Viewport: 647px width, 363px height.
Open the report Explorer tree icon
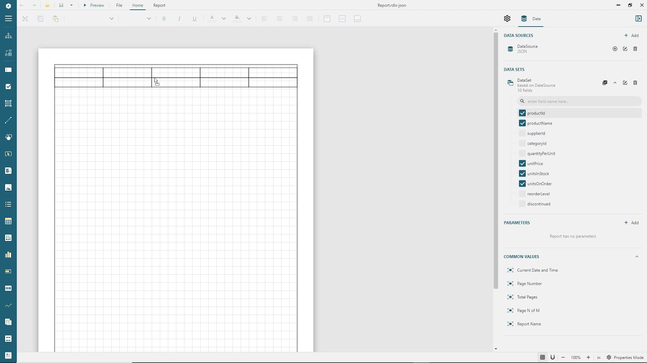pos(8,36)
